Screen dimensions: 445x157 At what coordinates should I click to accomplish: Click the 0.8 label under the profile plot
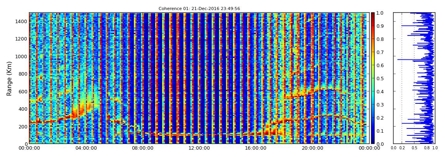pyautogui.click(x=426, y=148)
